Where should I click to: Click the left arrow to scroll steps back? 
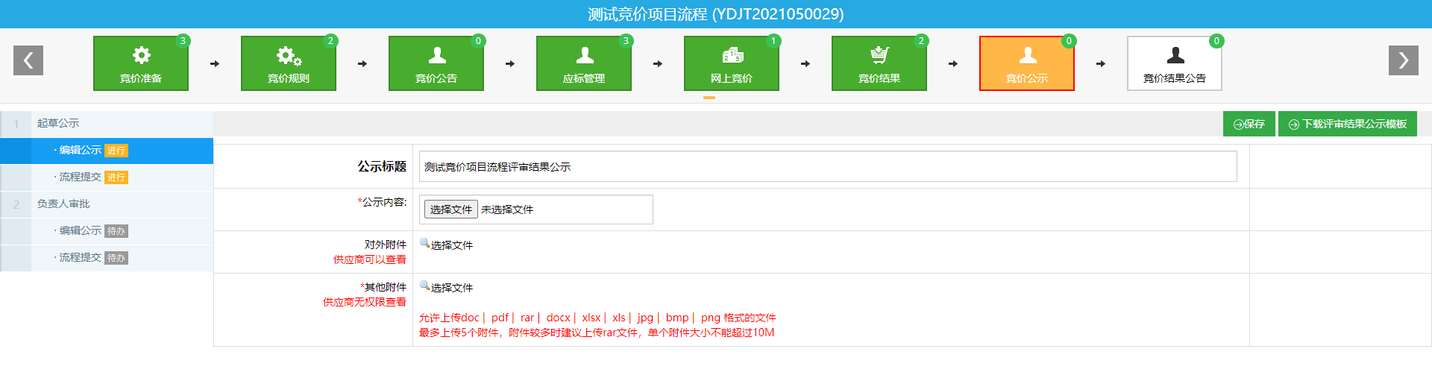28,60
